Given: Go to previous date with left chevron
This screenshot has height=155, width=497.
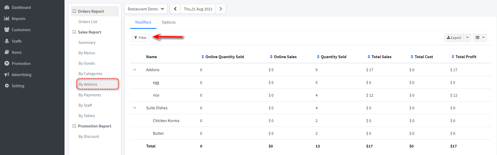Looking at the screenshot, I should 175,9.
